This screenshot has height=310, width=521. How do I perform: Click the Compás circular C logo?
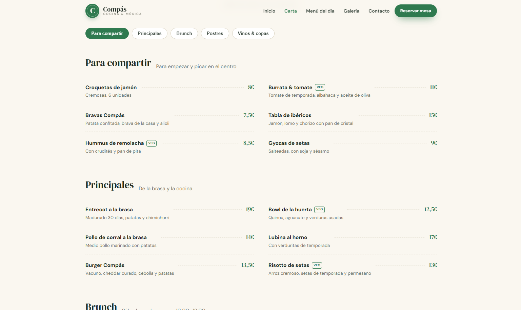pyautogui.click(x=92, y=11)
